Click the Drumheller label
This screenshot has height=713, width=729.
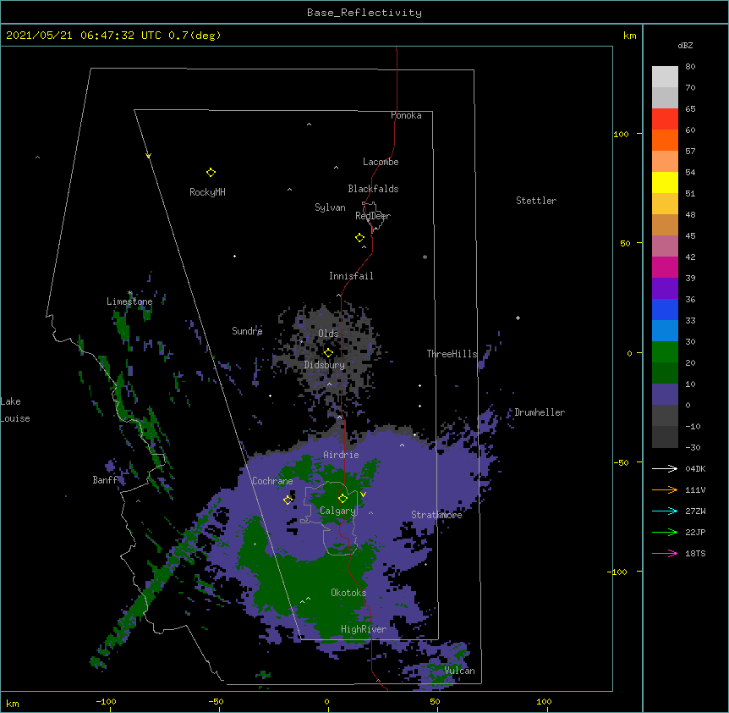540,412
